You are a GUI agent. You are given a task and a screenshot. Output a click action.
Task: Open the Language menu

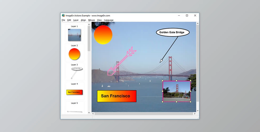109,20
